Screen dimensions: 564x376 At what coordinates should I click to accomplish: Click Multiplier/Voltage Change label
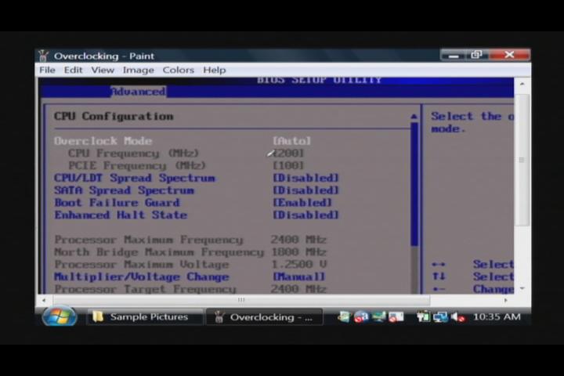[x=141, y=277]
